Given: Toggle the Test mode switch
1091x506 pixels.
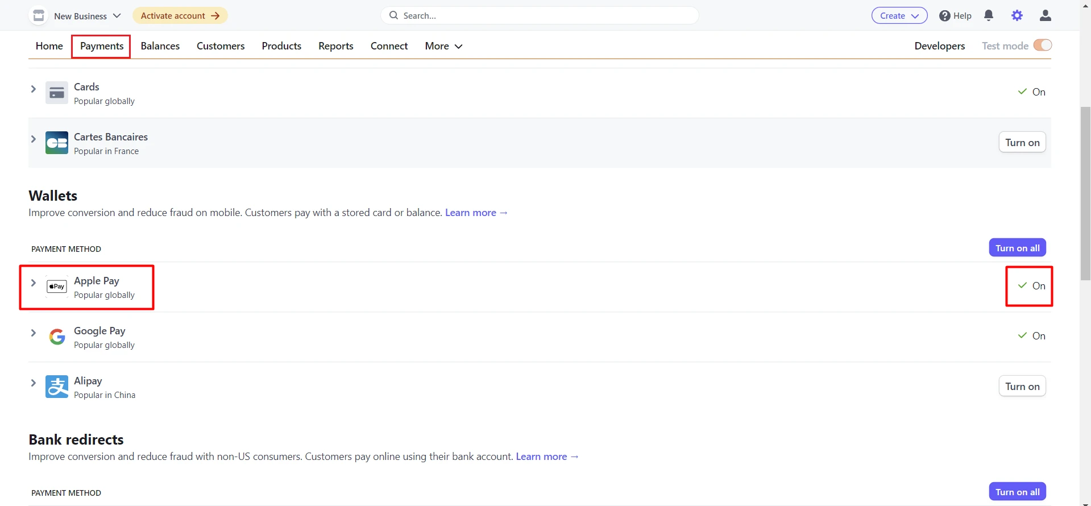Looking at the screenshot, I should 1042,45.
